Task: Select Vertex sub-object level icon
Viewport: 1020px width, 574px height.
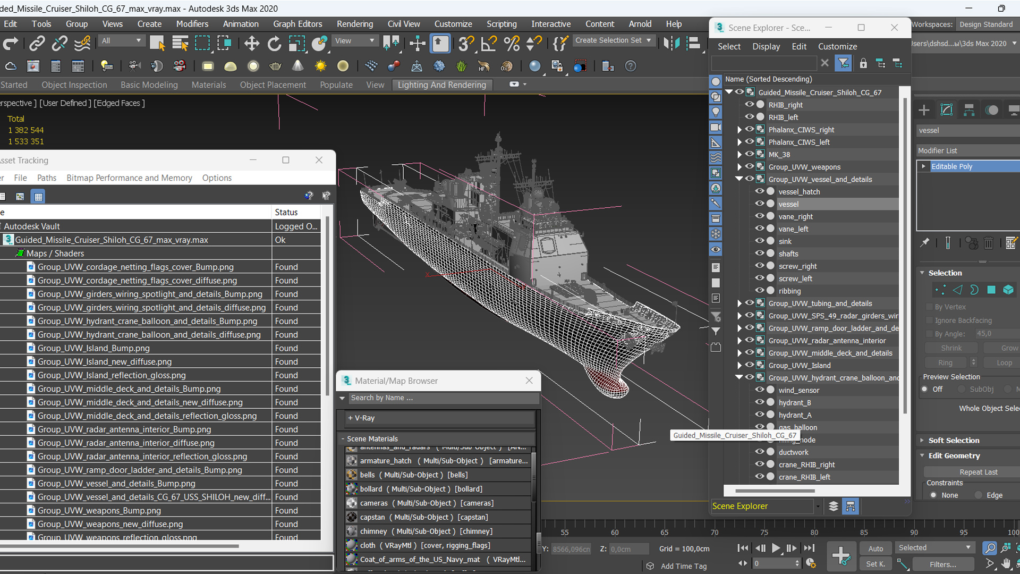Action: coord(940,290)
